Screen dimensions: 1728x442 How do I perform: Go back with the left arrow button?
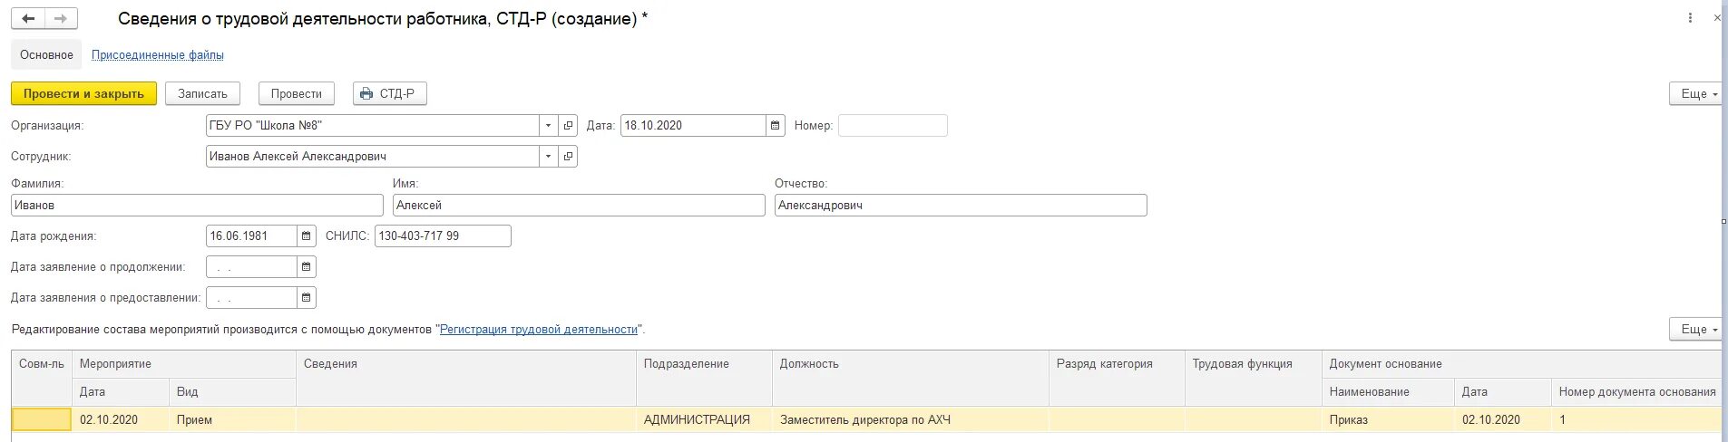[x=28, y=18]
